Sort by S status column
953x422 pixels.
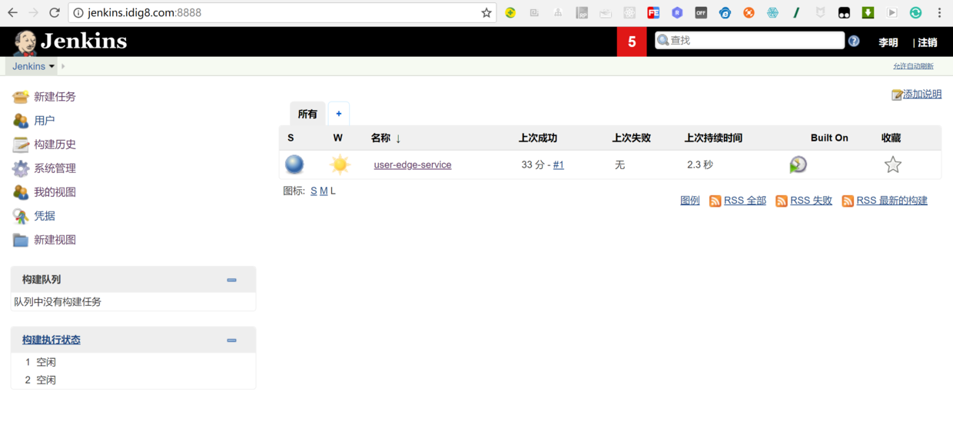pyautogui.click(x=291, y=138)
